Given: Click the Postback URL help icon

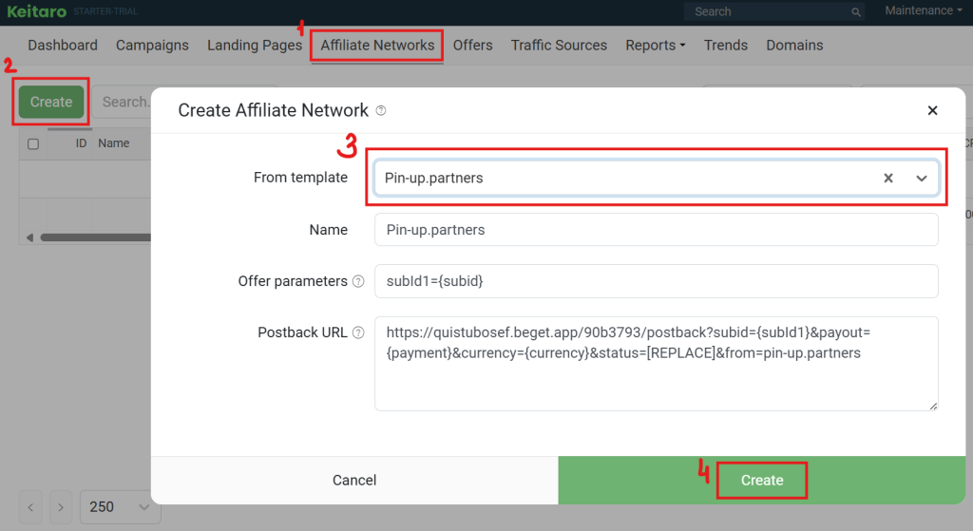Looking at the screenshot, I should coord(358,332).
